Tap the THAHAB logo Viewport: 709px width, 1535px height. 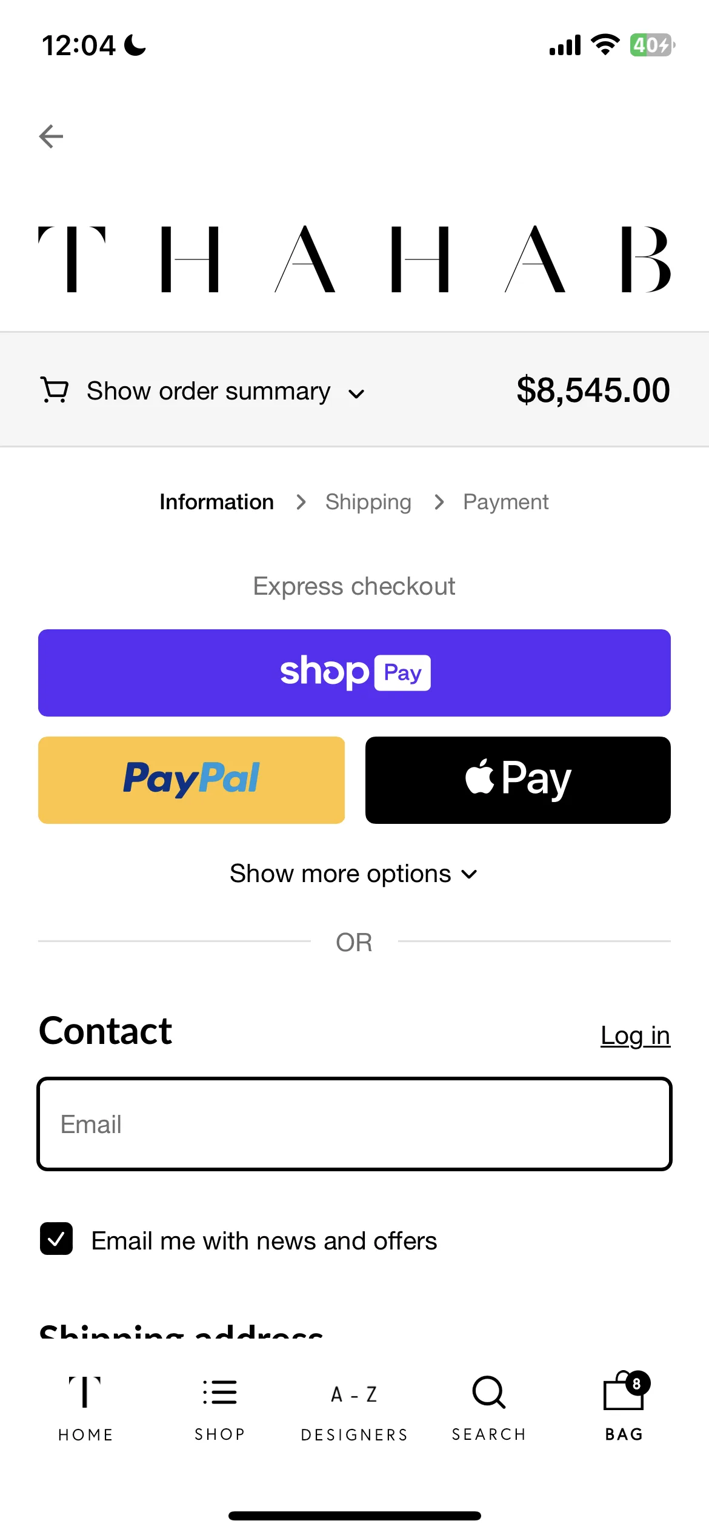354,259
